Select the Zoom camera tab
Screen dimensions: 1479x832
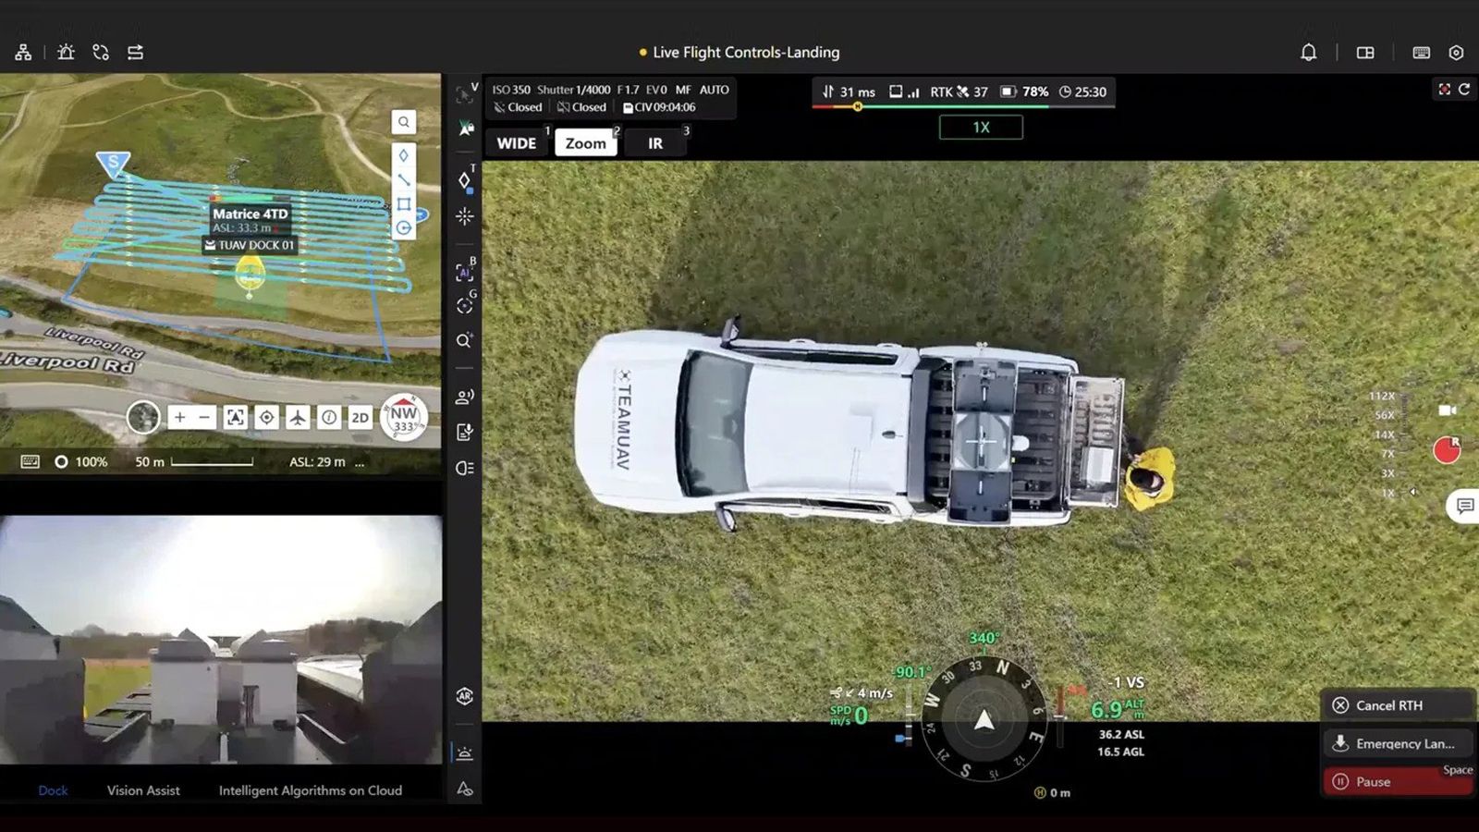[x=586, y=143]
